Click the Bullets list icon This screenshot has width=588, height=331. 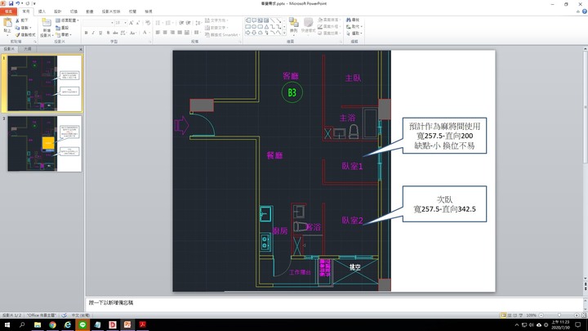(x=158, y=23)
